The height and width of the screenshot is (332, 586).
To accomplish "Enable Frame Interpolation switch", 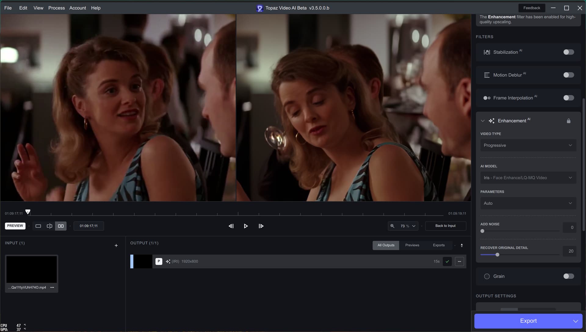I will 569,98.
